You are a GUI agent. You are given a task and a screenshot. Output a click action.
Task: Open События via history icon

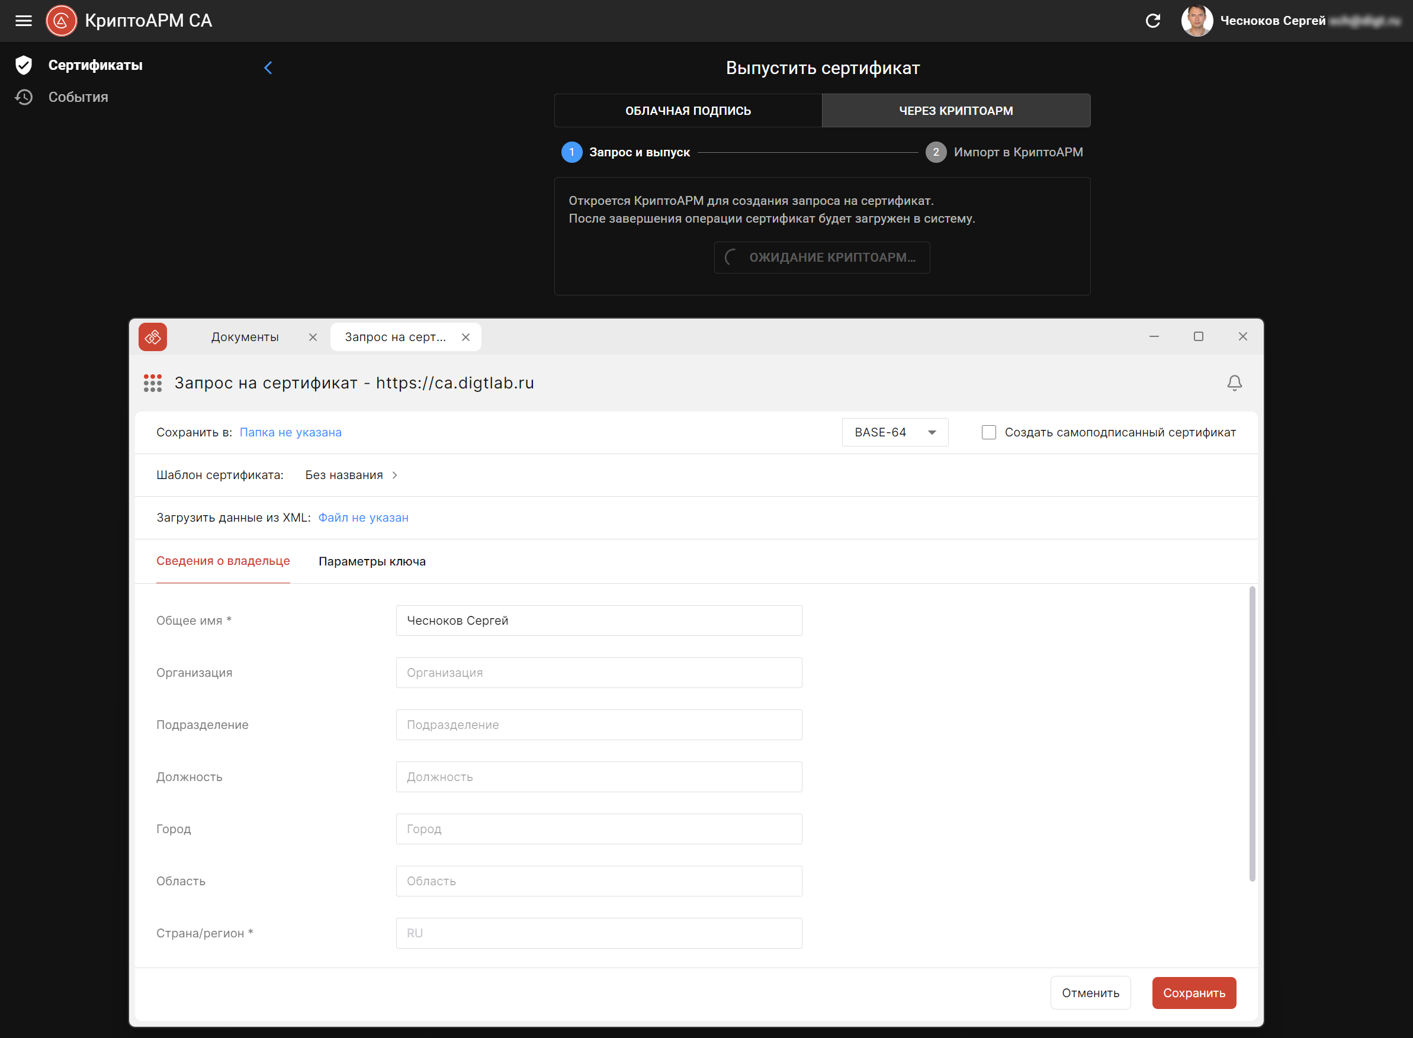pos(24,97)
